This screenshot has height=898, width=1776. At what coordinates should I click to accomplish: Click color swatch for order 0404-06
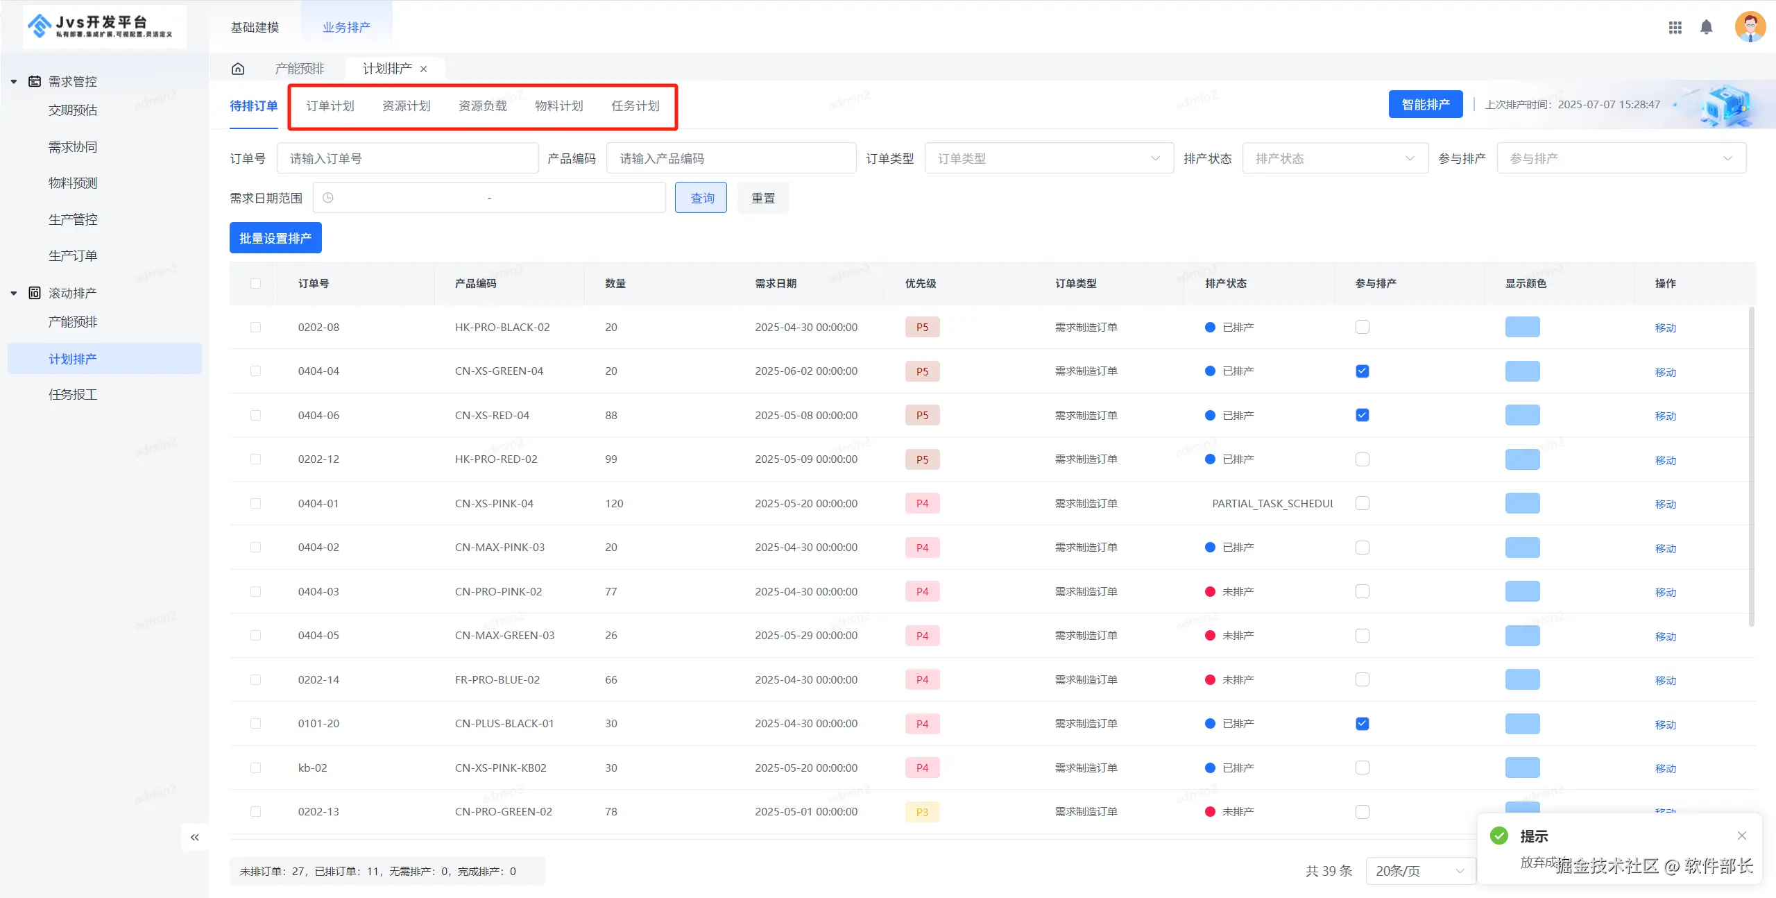(x=1522, y=415)
